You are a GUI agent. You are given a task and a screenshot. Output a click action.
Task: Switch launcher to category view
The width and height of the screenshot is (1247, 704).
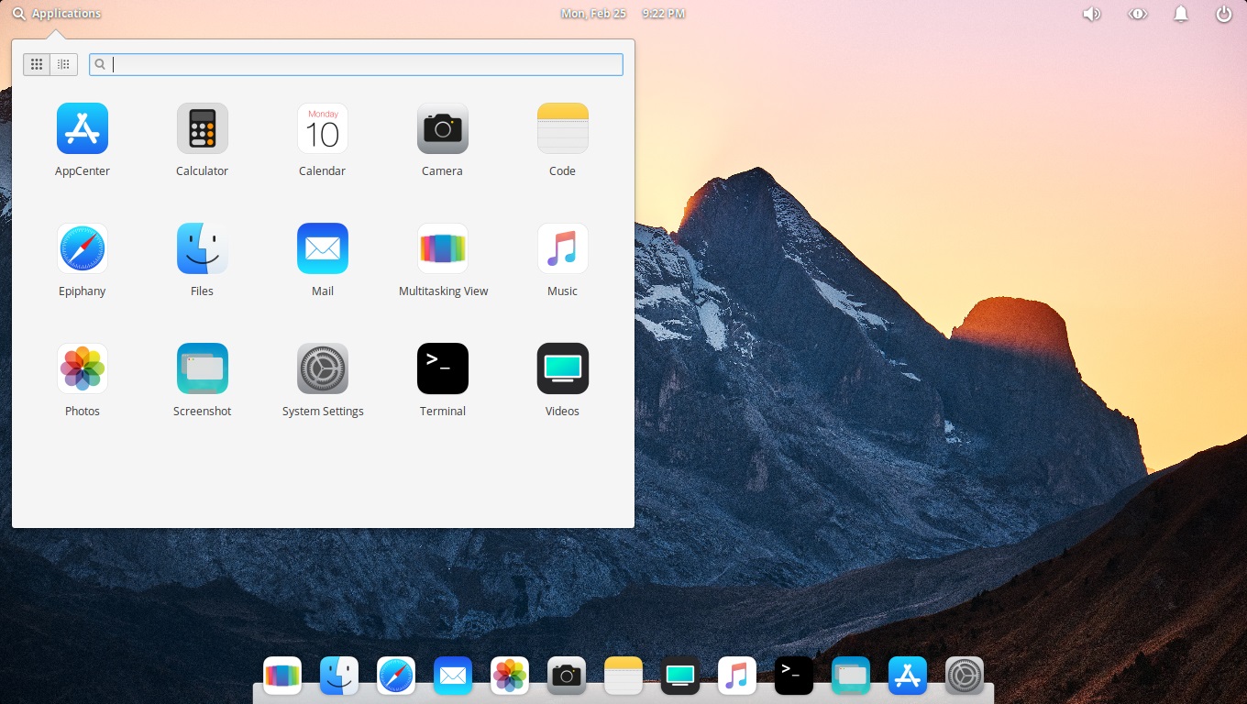point(63,64)
